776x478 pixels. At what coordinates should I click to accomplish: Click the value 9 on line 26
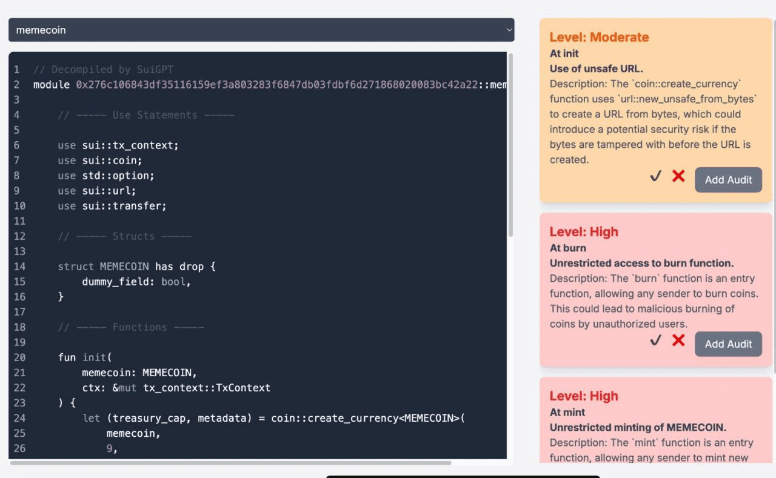(110, 449)
